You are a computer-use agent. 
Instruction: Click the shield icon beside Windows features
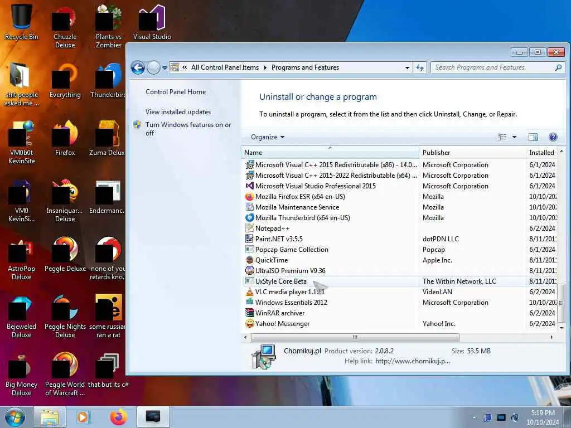(x=137, y=125)
